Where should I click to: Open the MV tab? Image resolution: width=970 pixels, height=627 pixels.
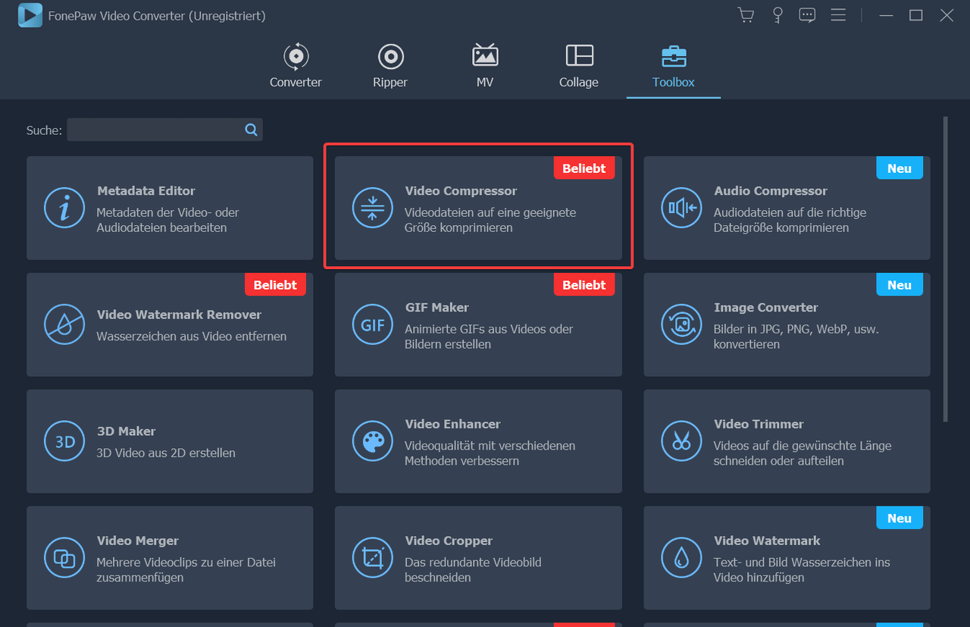[485, 67]
